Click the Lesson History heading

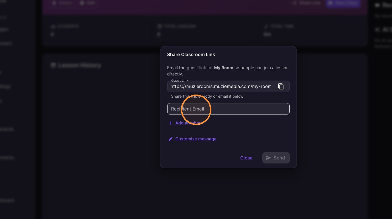pyautogui.click(x=79, y=65)
